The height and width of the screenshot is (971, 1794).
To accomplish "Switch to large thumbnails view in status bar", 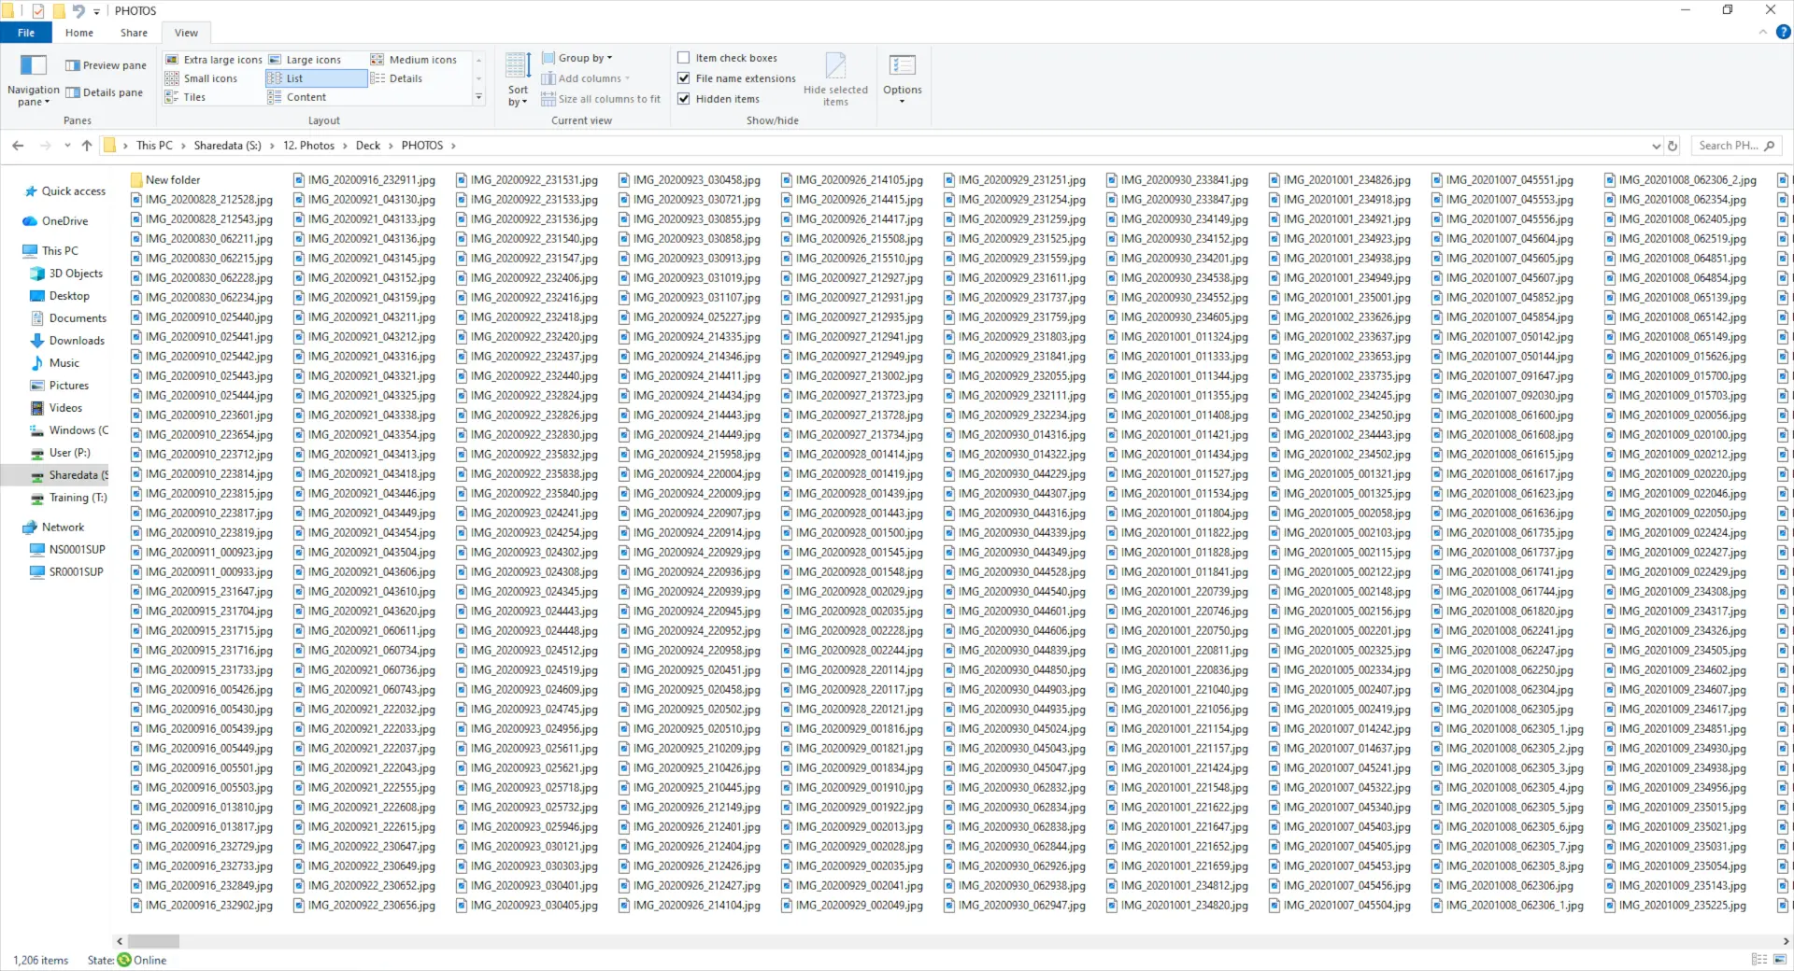I will click(x=1781, y=960).
